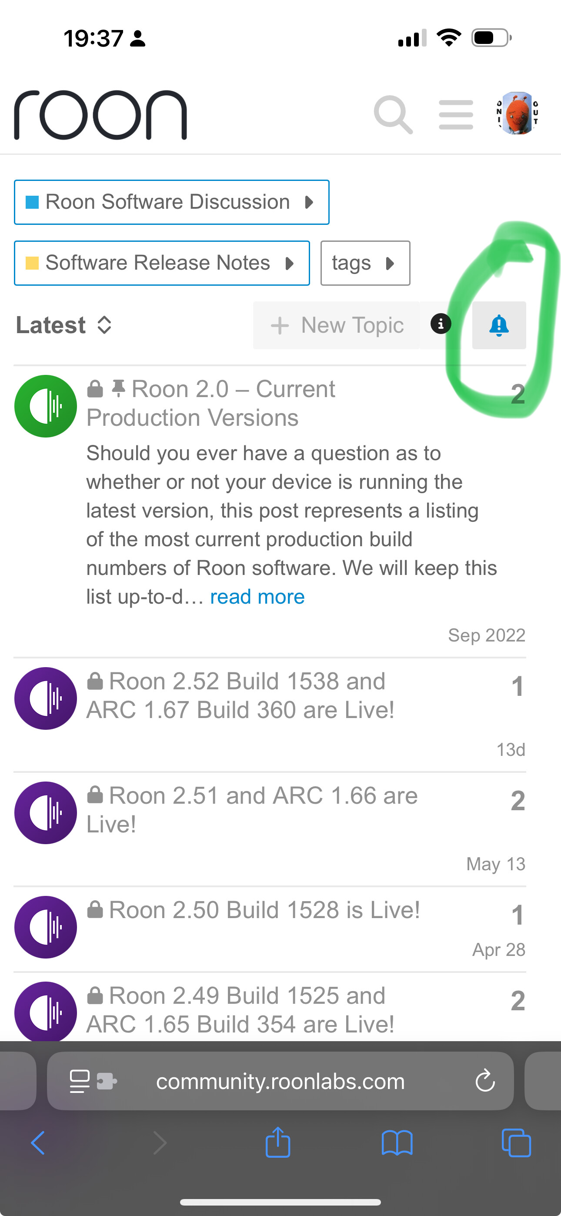Image resolution: width=561 pixels, height=1216 pixels.
Task: Open the Latest navigation selector
Action: pyautogui.click(x=64, y=325)
